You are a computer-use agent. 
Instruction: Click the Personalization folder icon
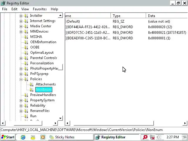tap(26, 63)
